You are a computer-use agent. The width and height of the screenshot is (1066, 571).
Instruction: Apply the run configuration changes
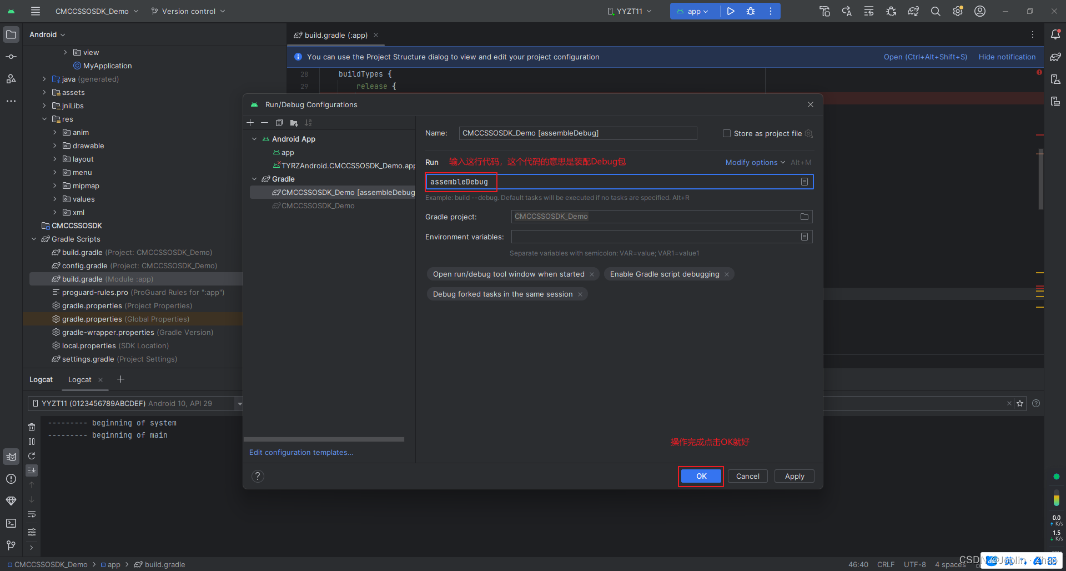tap(794, 476)
